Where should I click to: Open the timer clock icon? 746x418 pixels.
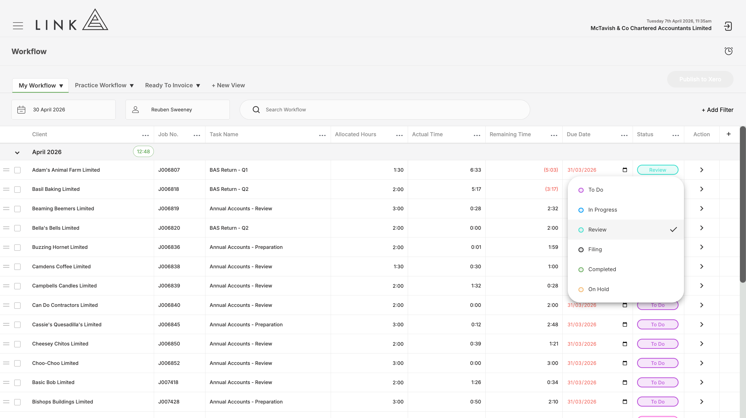[728, 51]
